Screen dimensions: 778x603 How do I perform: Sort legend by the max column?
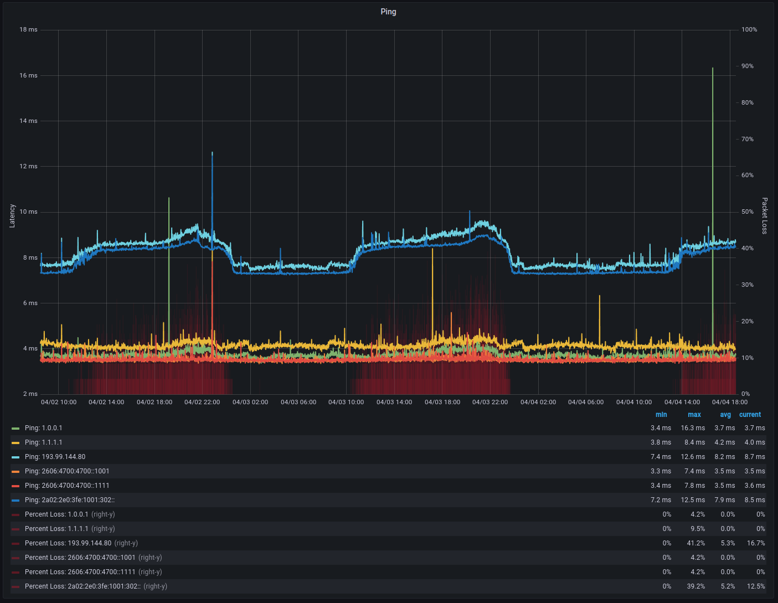[x=694, y=414]
